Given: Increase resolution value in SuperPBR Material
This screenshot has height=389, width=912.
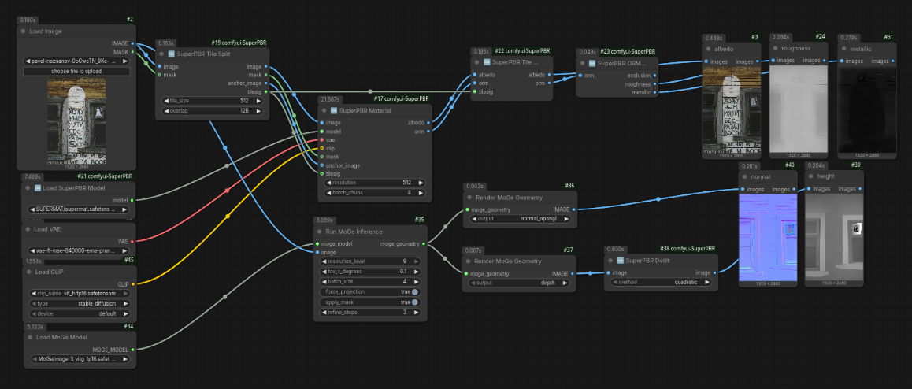Looking at the screenshot, I should [x=421, y=183].
